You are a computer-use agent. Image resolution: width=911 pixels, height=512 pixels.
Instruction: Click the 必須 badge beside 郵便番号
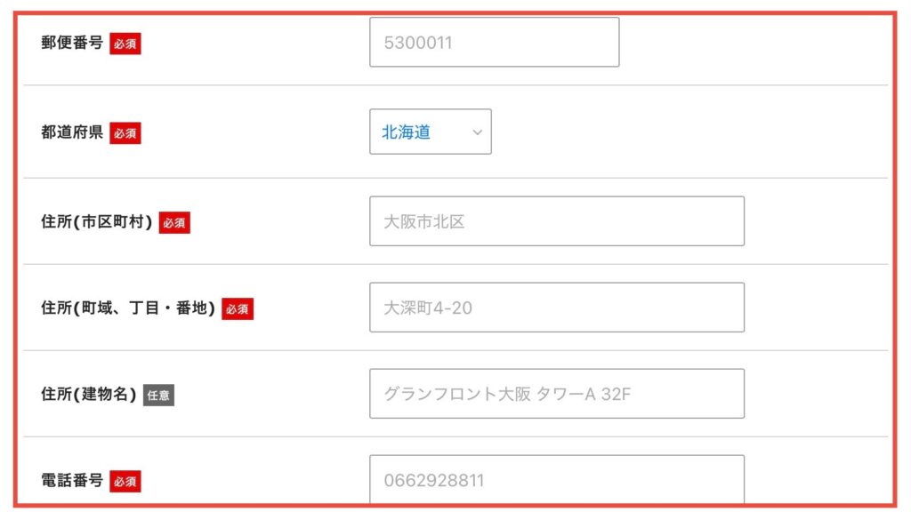pyautogui.click(x=125, y=44)
